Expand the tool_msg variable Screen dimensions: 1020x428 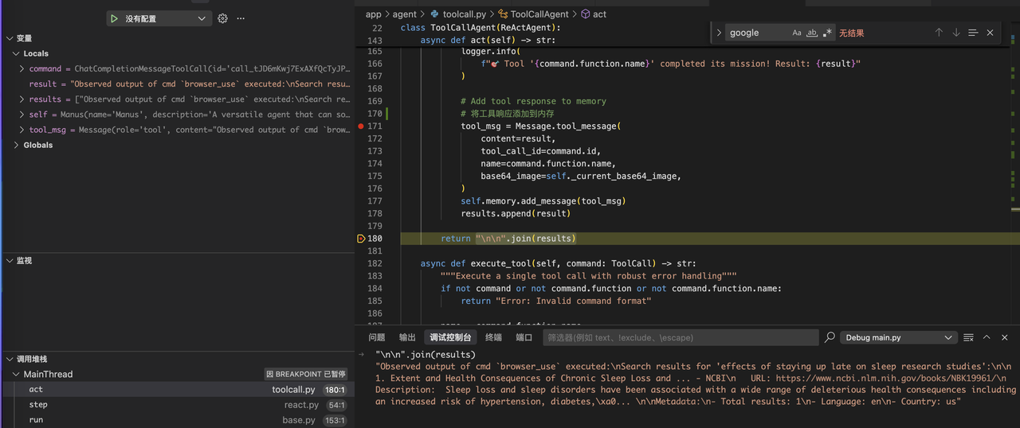22,130
